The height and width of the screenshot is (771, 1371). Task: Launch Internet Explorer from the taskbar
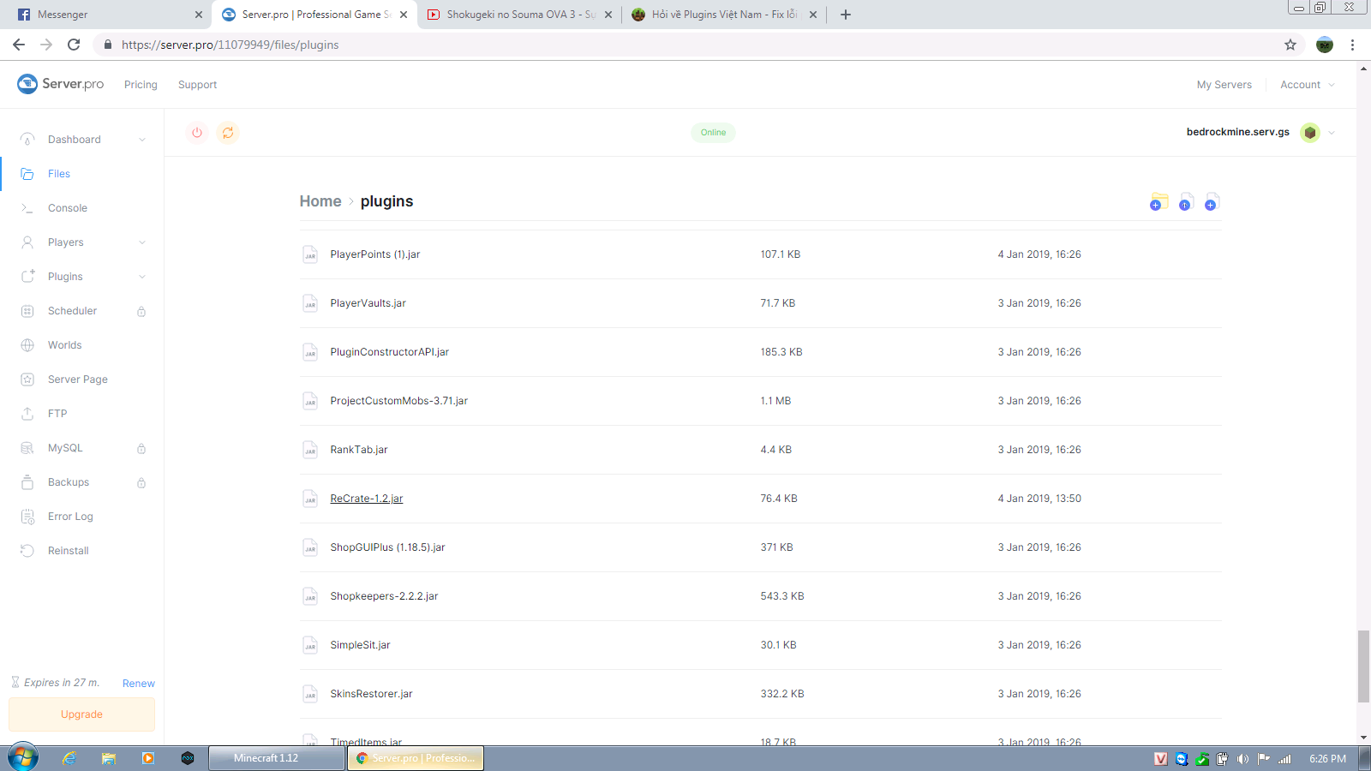click(69, 758)
